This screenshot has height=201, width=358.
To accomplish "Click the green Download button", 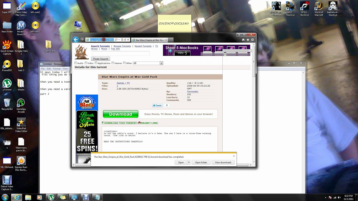I will click(x=121, y=114).
